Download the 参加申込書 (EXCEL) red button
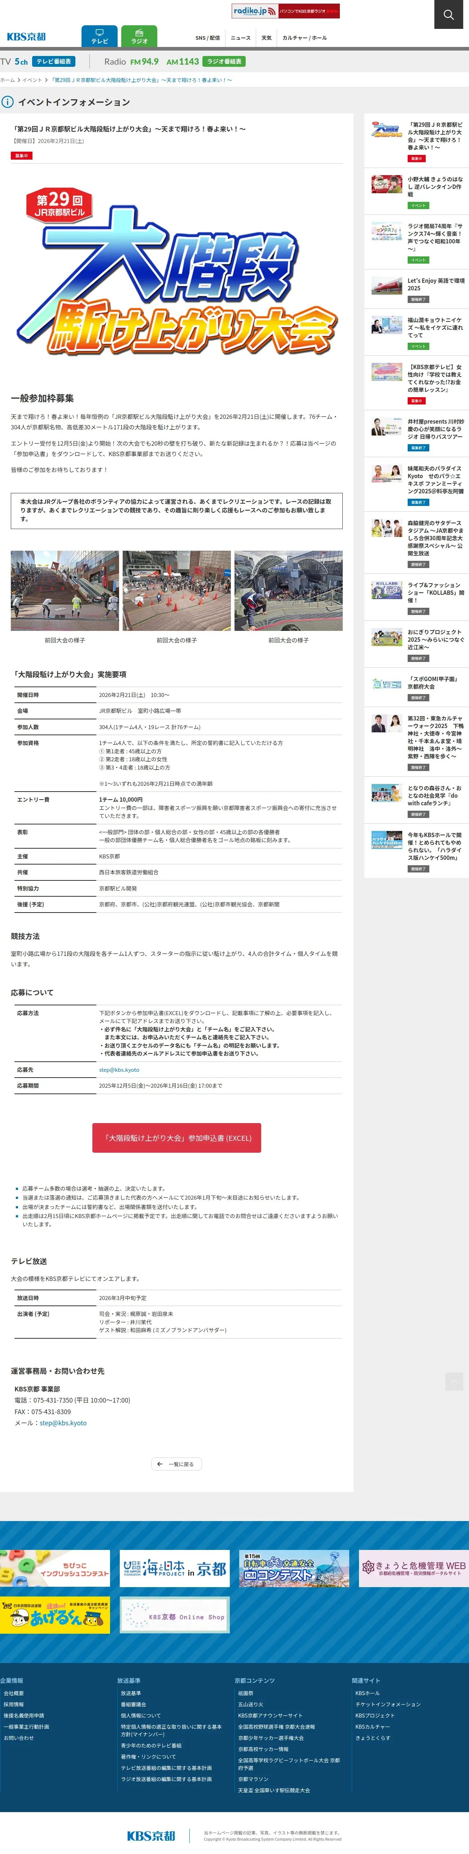469x1854 pixels. [x=176, y=1138]
